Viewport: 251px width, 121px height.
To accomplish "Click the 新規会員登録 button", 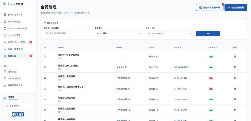I will point(236,8).
